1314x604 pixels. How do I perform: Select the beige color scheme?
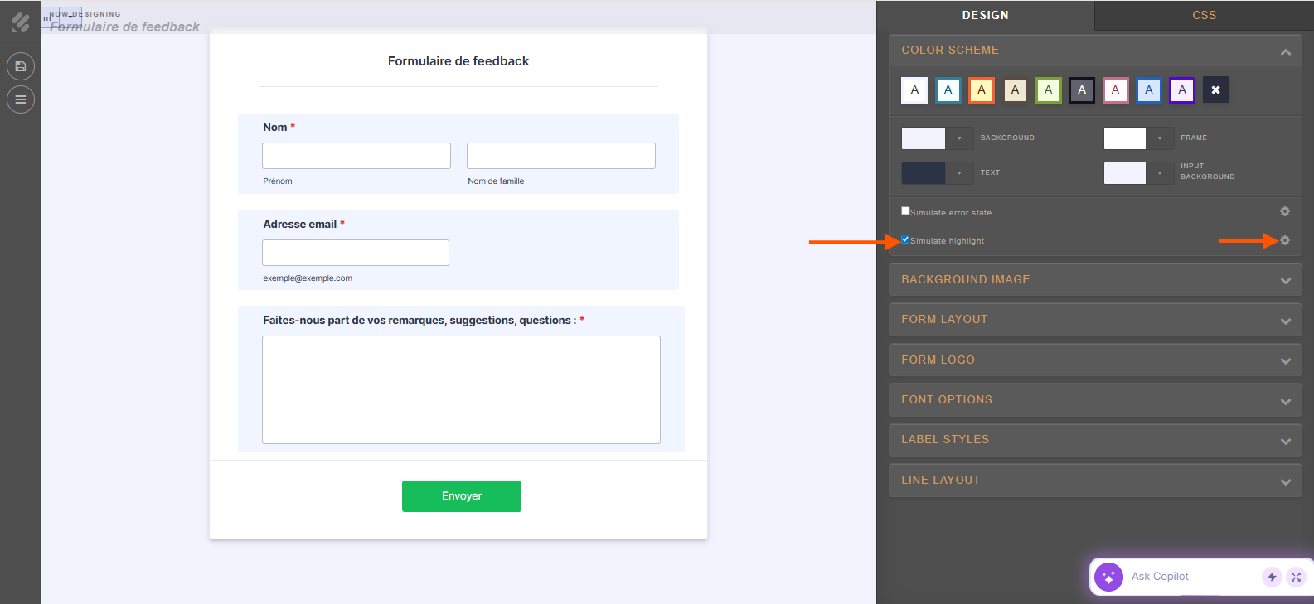click(x=1015, y=89)
